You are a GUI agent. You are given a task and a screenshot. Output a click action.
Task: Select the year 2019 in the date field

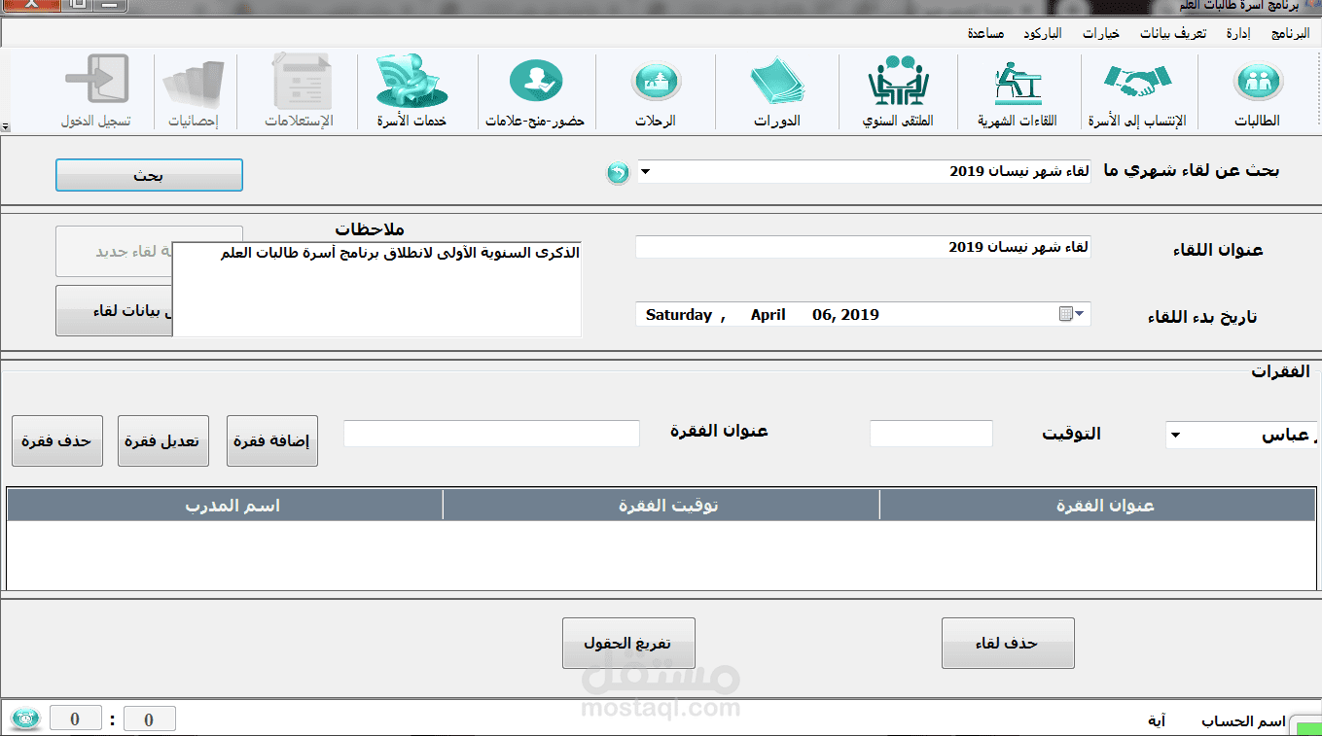861,315
